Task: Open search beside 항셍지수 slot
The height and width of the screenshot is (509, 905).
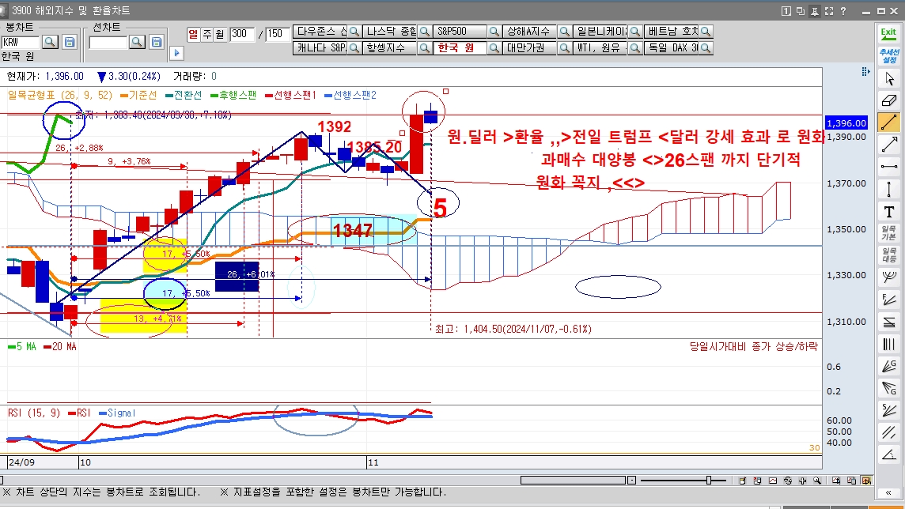Action: (x=424, y=48)
